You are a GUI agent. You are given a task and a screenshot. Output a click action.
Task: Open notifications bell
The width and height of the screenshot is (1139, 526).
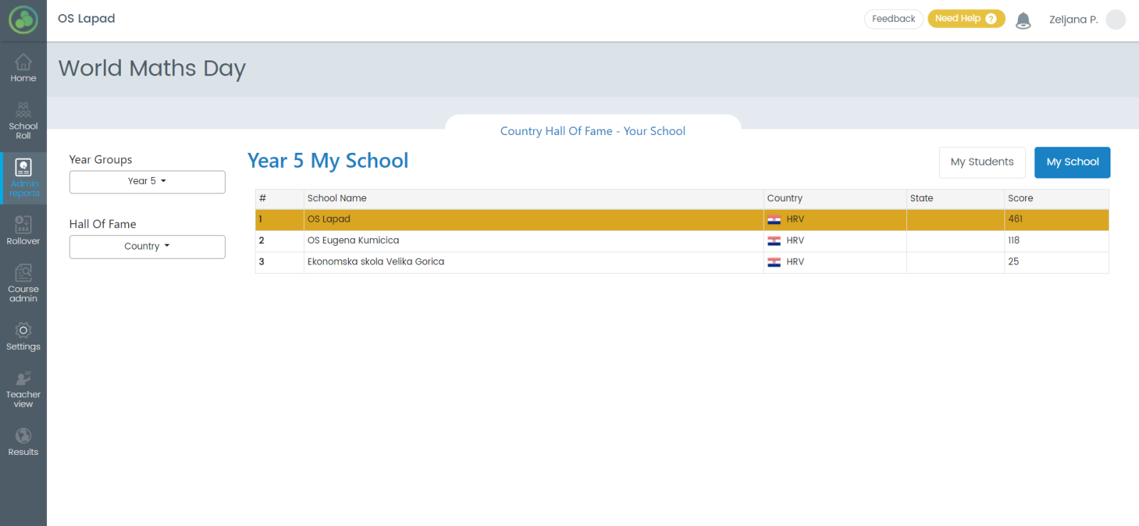pos(1023,21)
